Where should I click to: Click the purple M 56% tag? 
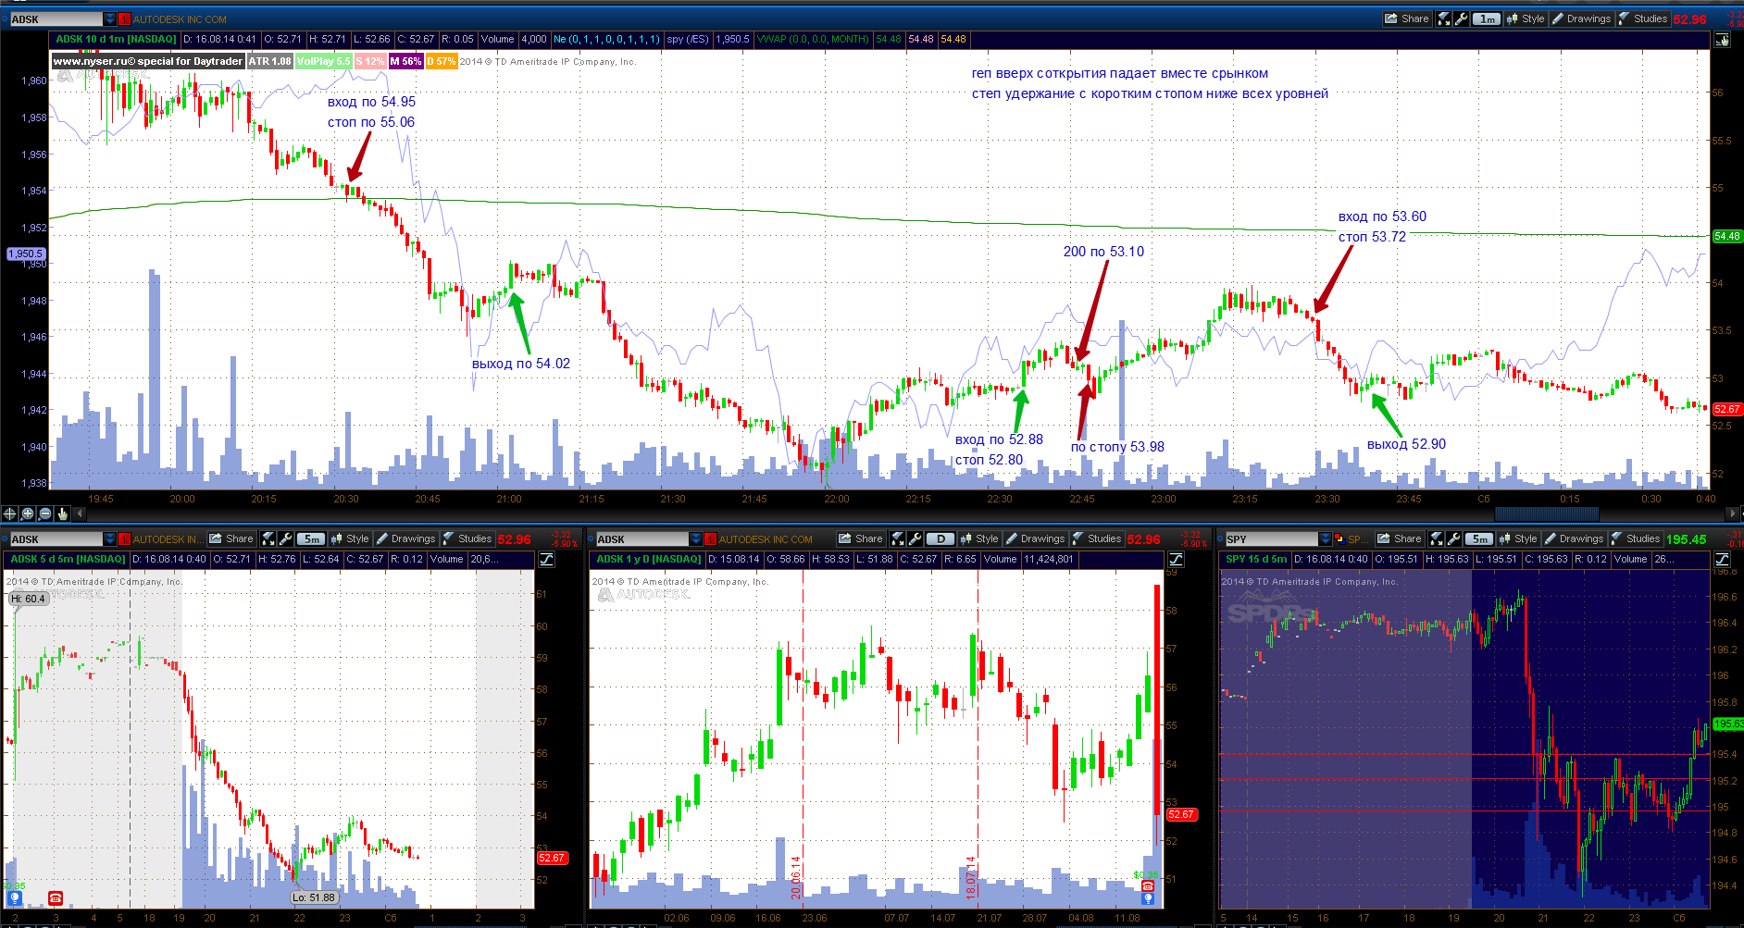(x=405, y=61)
